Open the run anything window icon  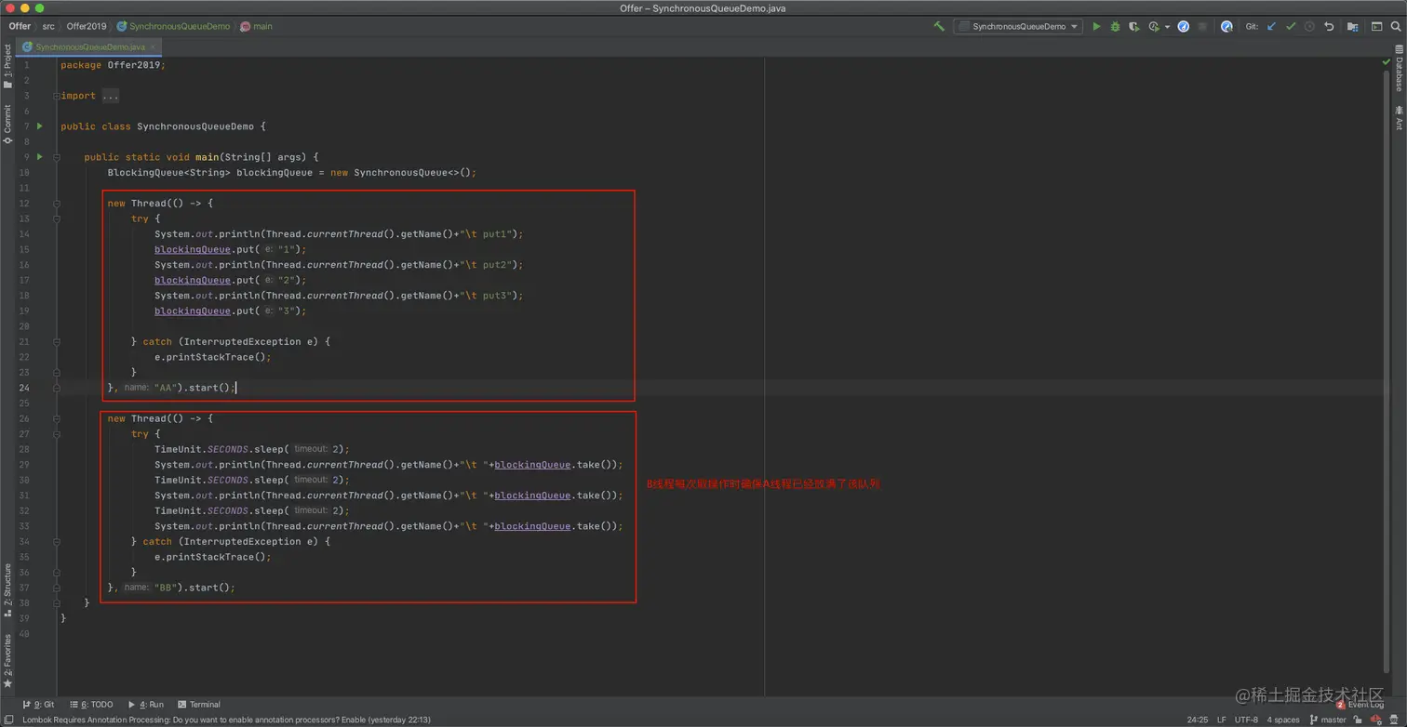pos(1377,27)
